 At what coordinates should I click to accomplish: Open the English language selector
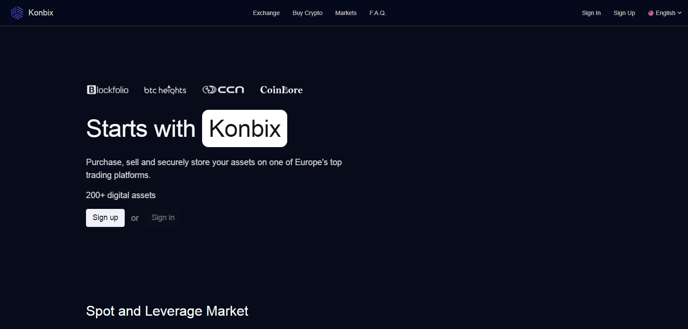pyautogui.click(x=665, y=13)
